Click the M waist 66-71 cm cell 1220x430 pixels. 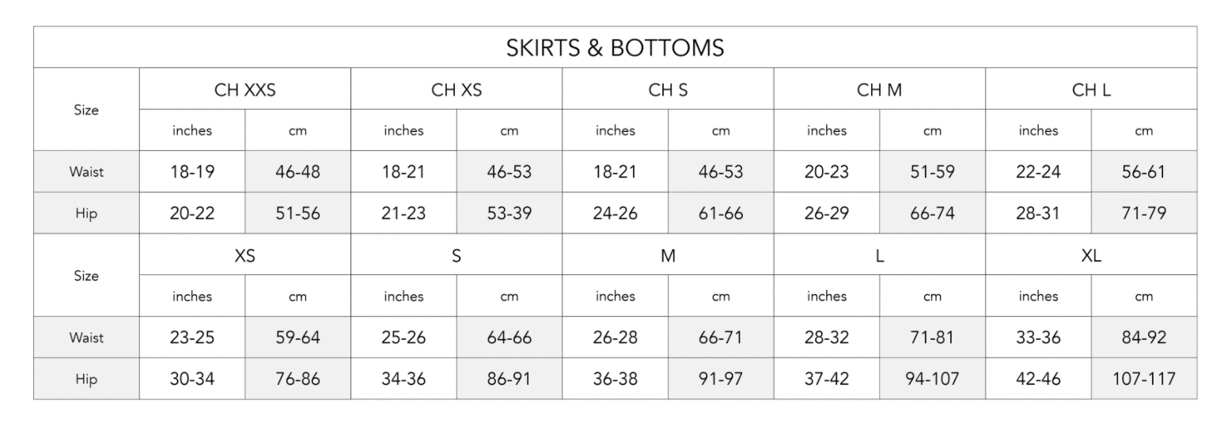721,338
